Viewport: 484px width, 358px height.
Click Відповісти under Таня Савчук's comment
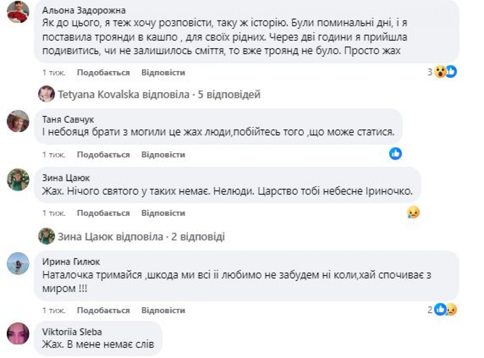[x=163, y=155]
